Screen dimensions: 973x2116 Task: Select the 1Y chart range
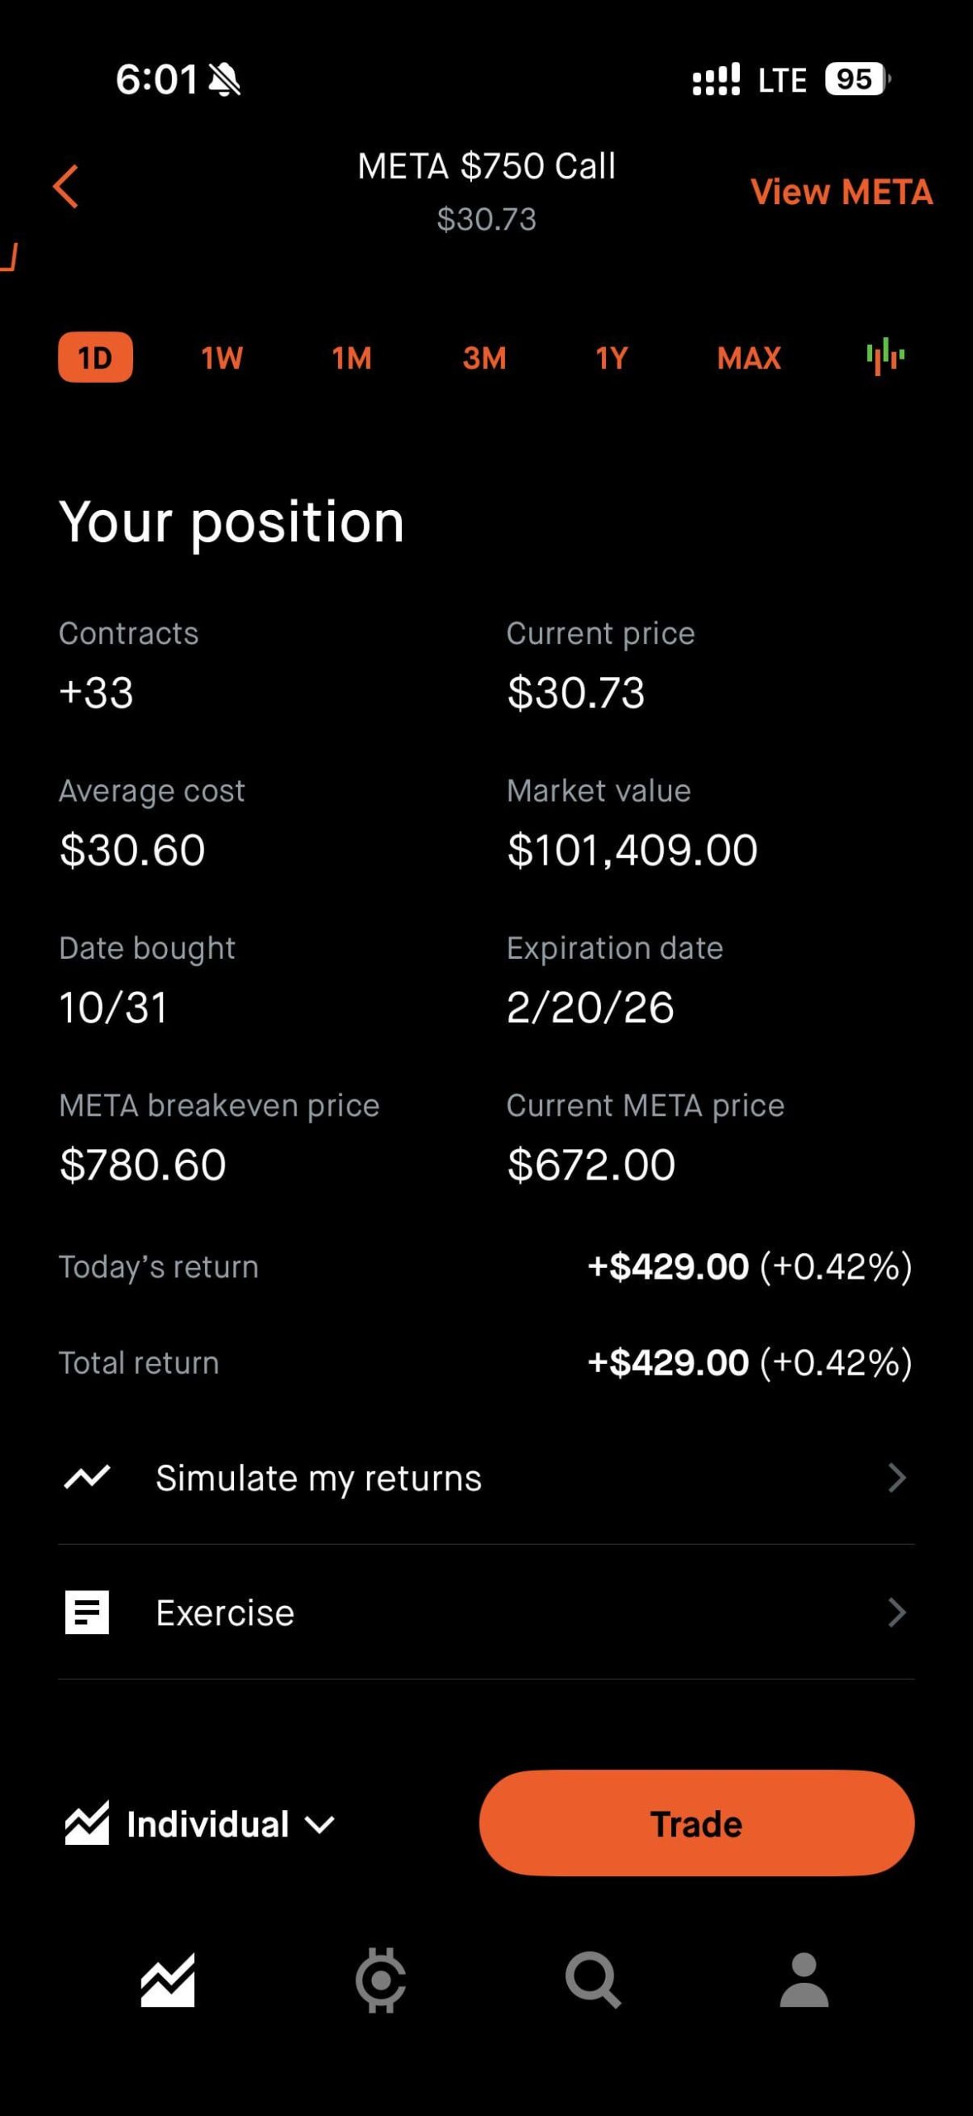click(x=612, y=358)
